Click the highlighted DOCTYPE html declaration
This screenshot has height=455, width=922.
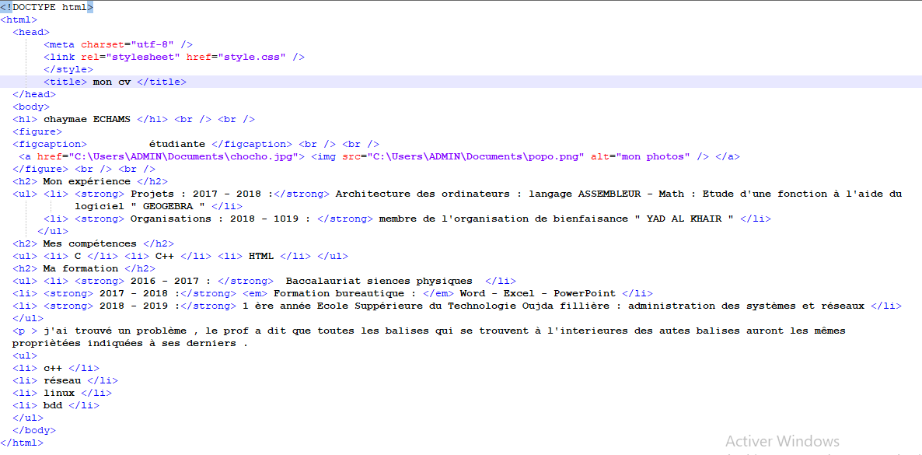point(47,7)
